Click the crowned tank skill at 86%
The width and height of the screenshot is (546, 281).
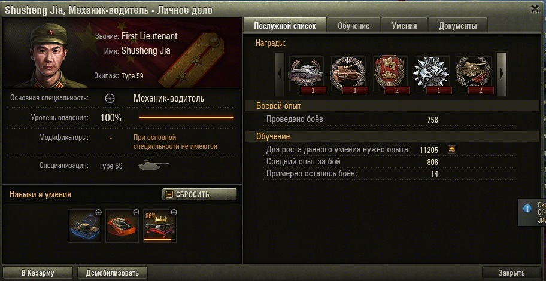(160, 226)
